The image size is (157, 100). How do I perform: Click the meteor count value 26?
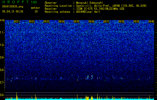(x=36, y=11)
